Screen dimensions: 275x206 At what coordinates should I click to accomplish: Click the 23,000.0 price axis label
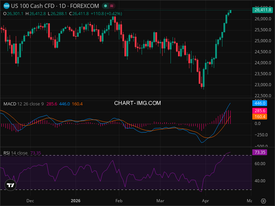263,85
